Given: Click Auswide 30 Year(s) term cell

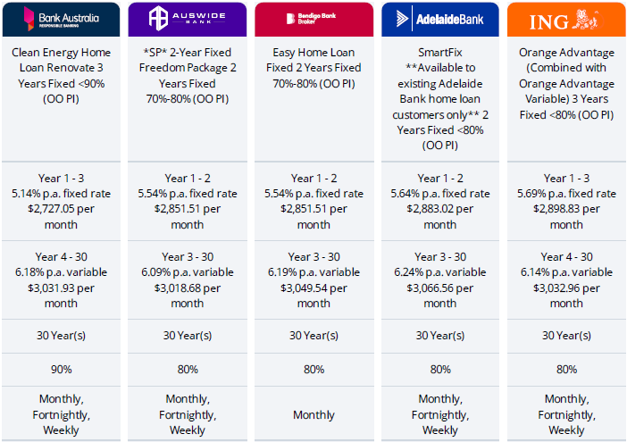Looking at the screenshot, I should click(x=188, y=336).
